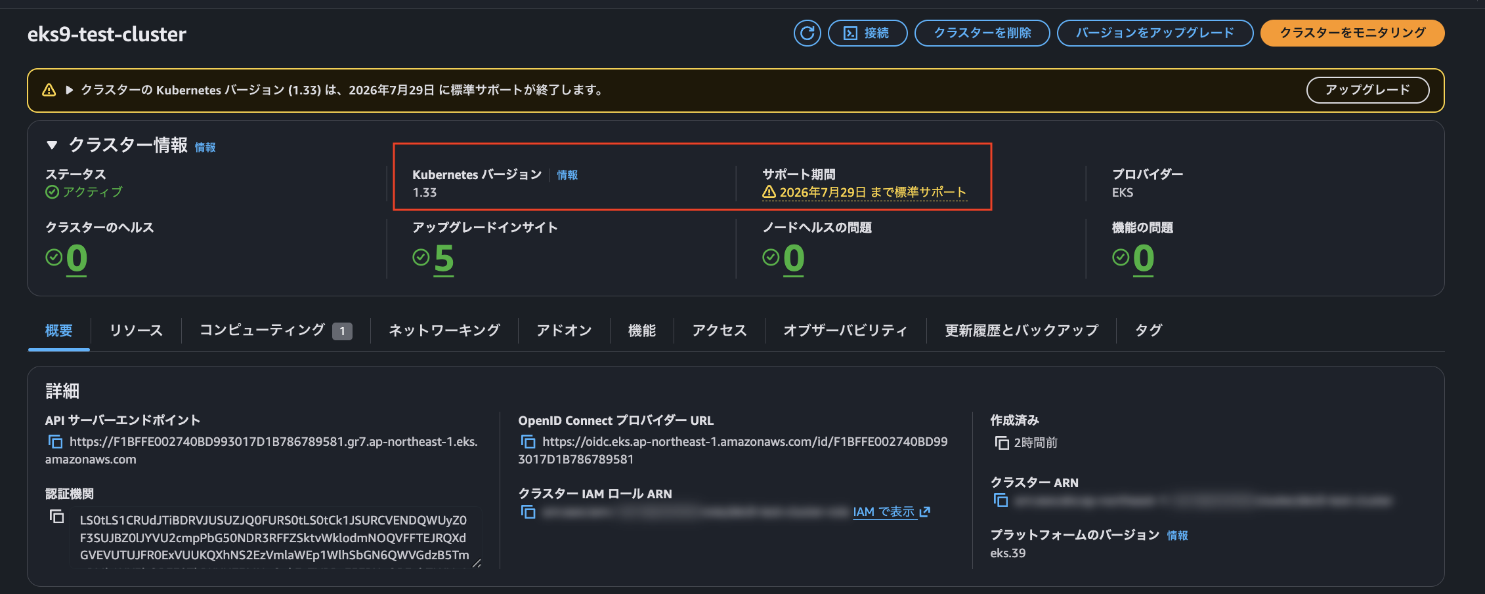This screenshot has height=594, width=1485.
Task: Click the Kubernetes version value 1.33
Action: coord(424,193)
